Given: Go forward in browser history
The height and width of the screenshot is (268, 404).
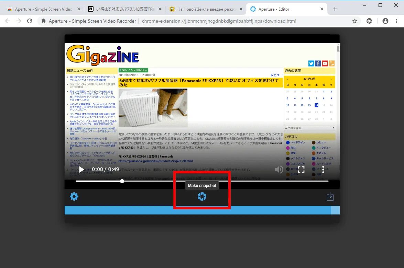Looking at the screenshot, I should pyautogui.click(x=19, y=21).
